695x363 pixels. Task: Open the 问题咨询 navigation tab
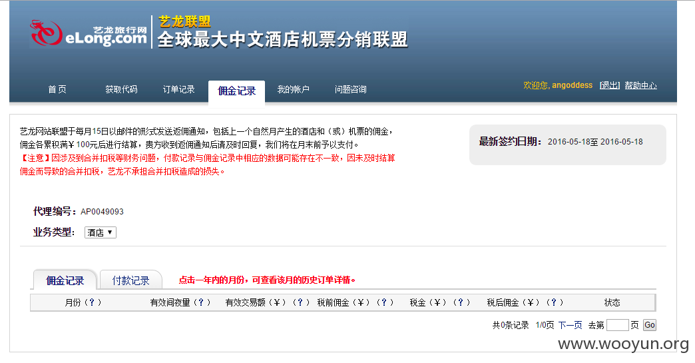tap(350, 89)
